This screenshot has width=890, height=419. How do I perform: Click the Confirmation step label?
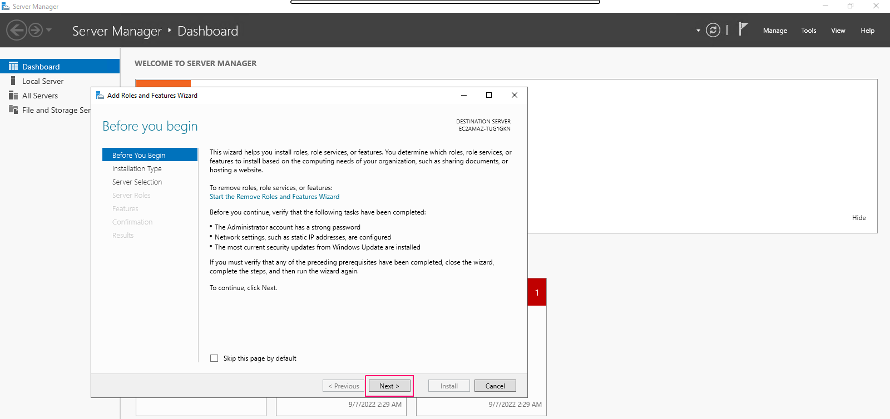(x=132, y=222)
